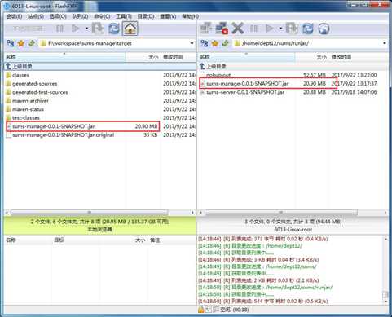Open the second menu in the menu bar
392x317 pixels.
[x=36, y=16]
